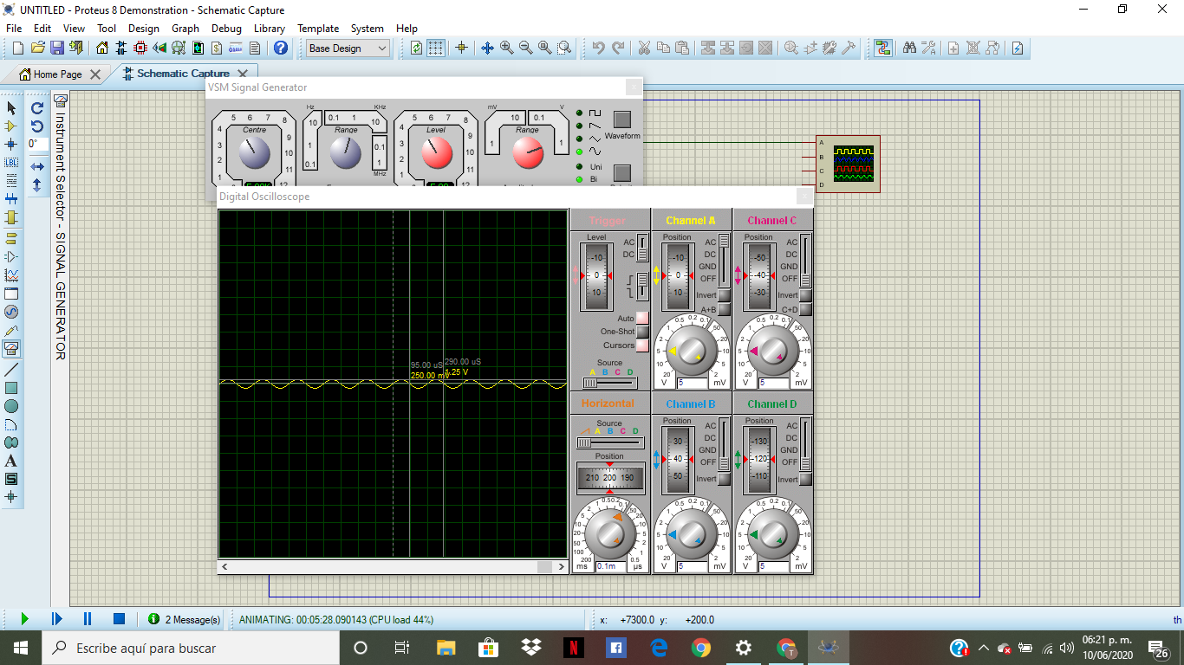Screen dimensions: 1184x665
Task: Click the Rotate Anti-clockwise icon
Action: pos(37,126)
